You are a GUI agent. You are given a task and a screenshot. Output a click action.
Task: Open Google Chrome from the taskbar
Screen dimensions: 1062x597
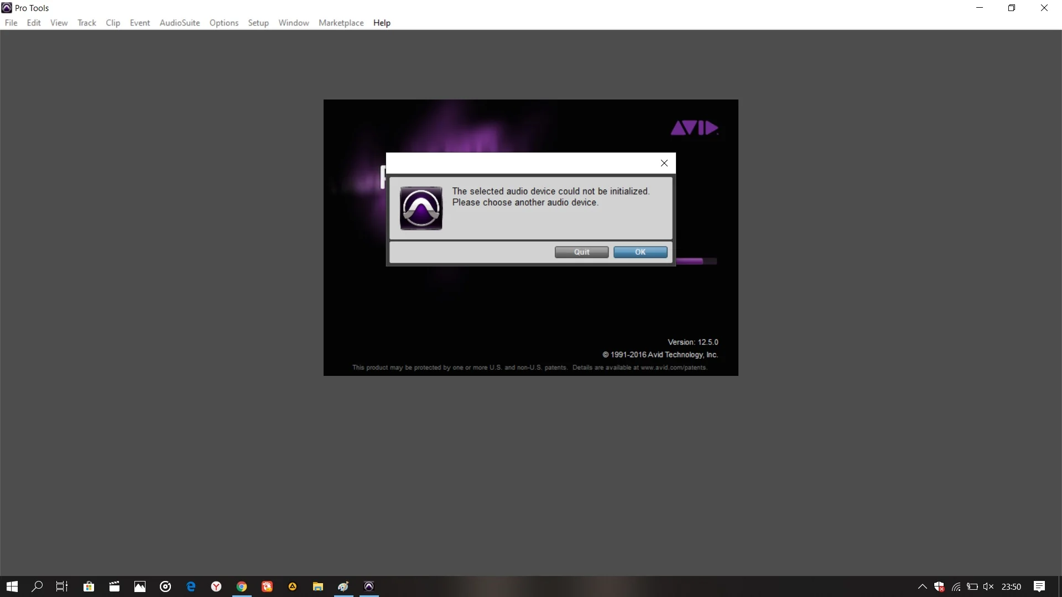(242, 586)
